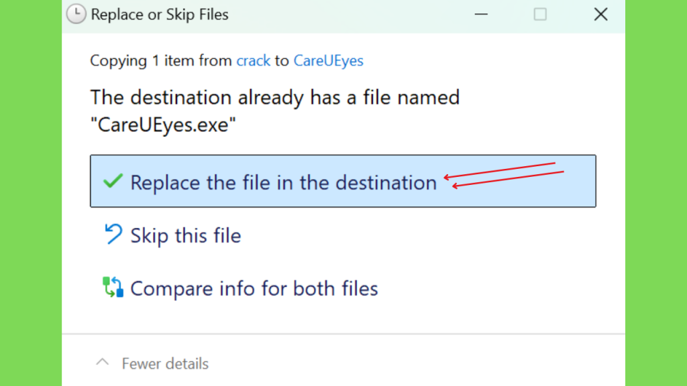Click the red arrows annotation

(x=504, y=175)
